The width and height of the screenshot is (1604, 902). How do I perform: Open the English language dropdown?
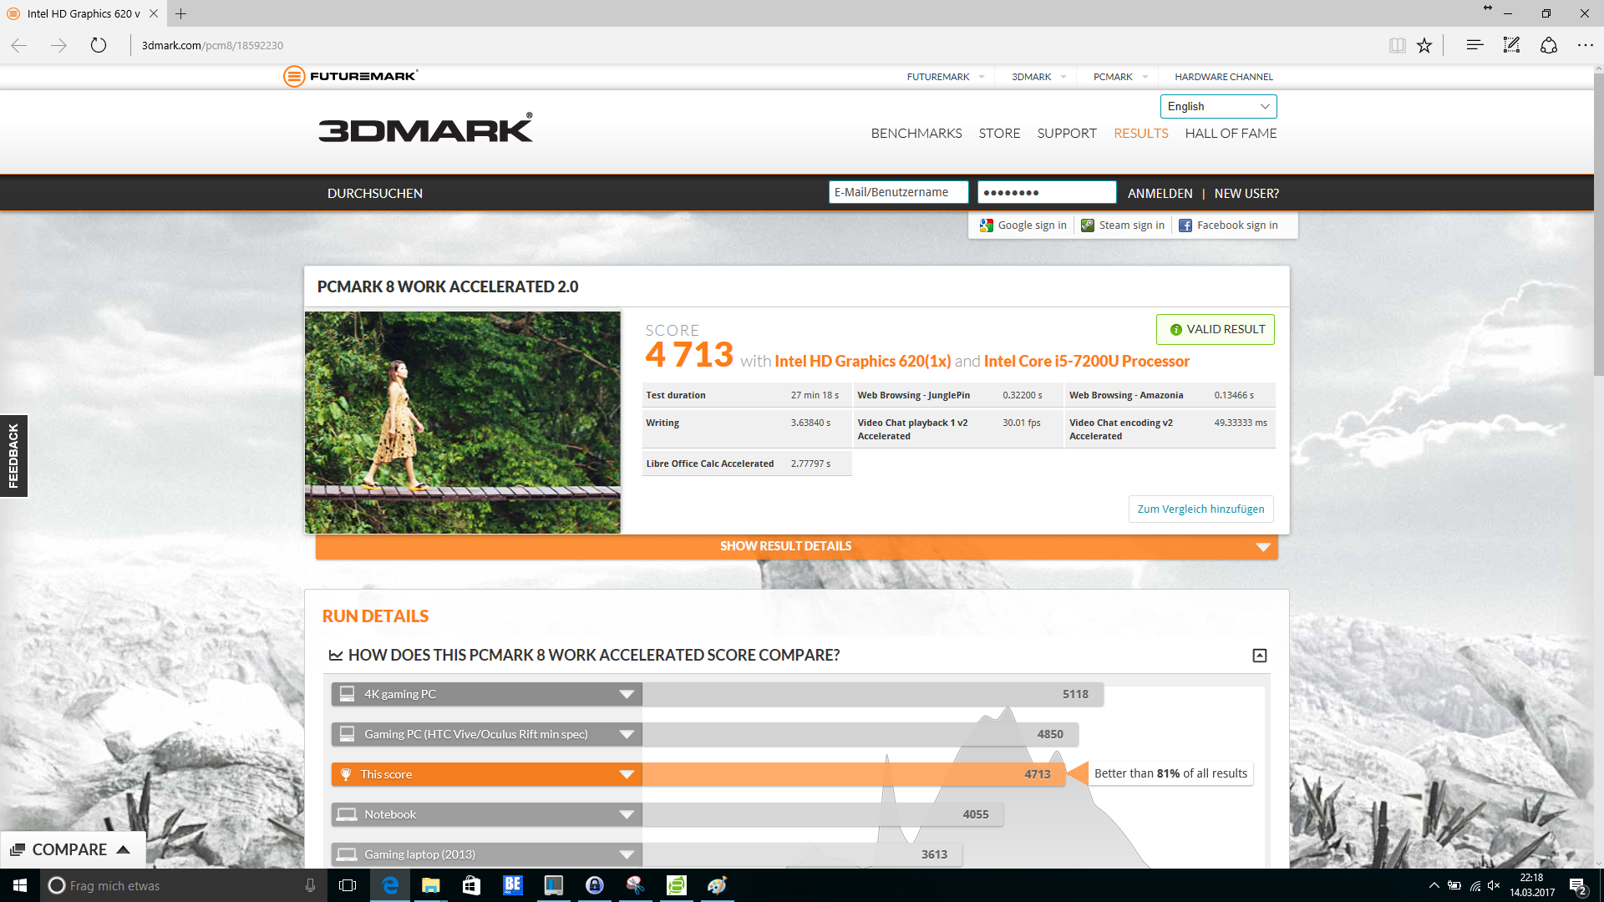(x=1218, y=106)
